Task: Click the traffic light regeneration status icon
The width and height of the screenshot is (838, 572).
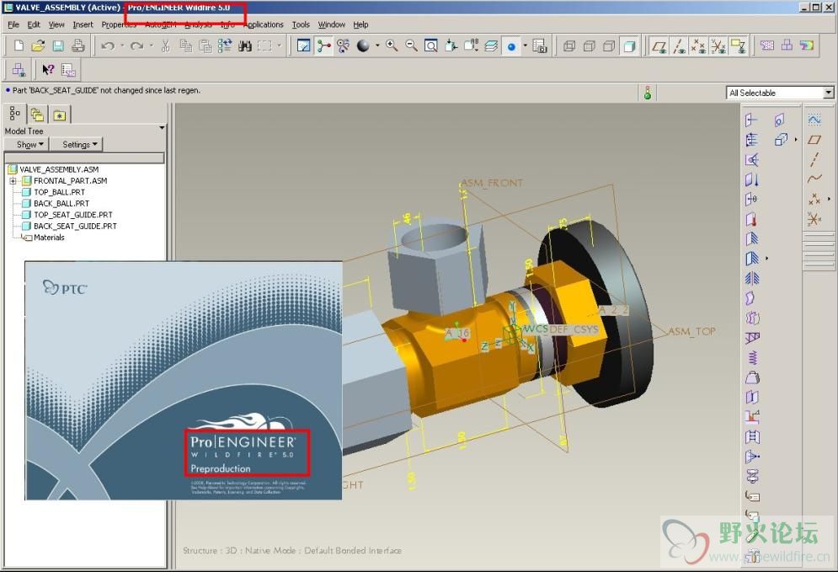Action: [x=647, y=93]
